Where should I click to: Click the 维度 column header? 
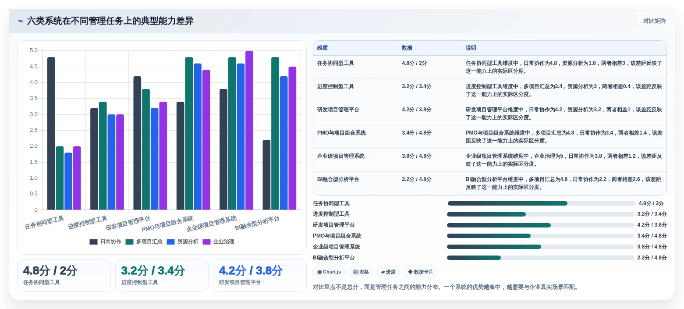click(323, 48)
